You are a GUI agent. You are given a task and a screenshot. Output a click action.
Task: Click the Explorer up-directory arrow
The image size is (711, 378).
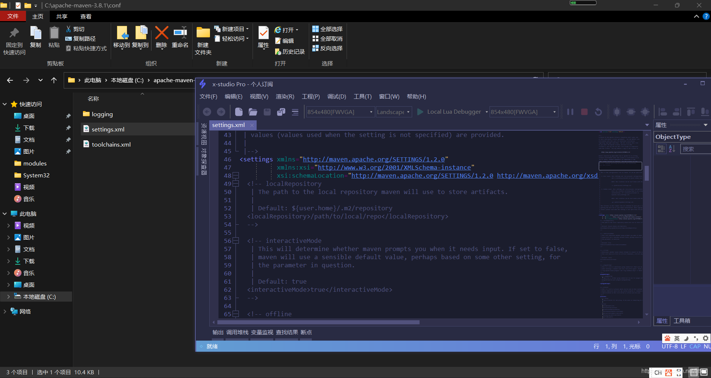point(54,80)
